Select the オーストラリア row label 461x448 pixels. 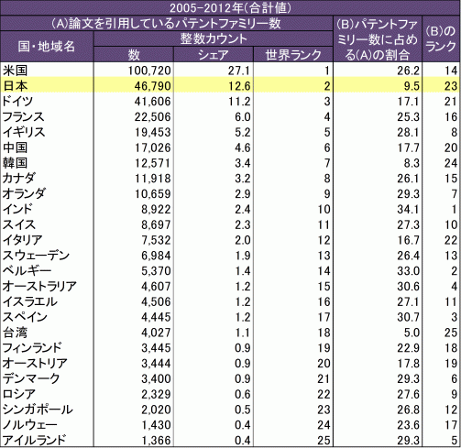pyautogui.click(x=39, y=286)
